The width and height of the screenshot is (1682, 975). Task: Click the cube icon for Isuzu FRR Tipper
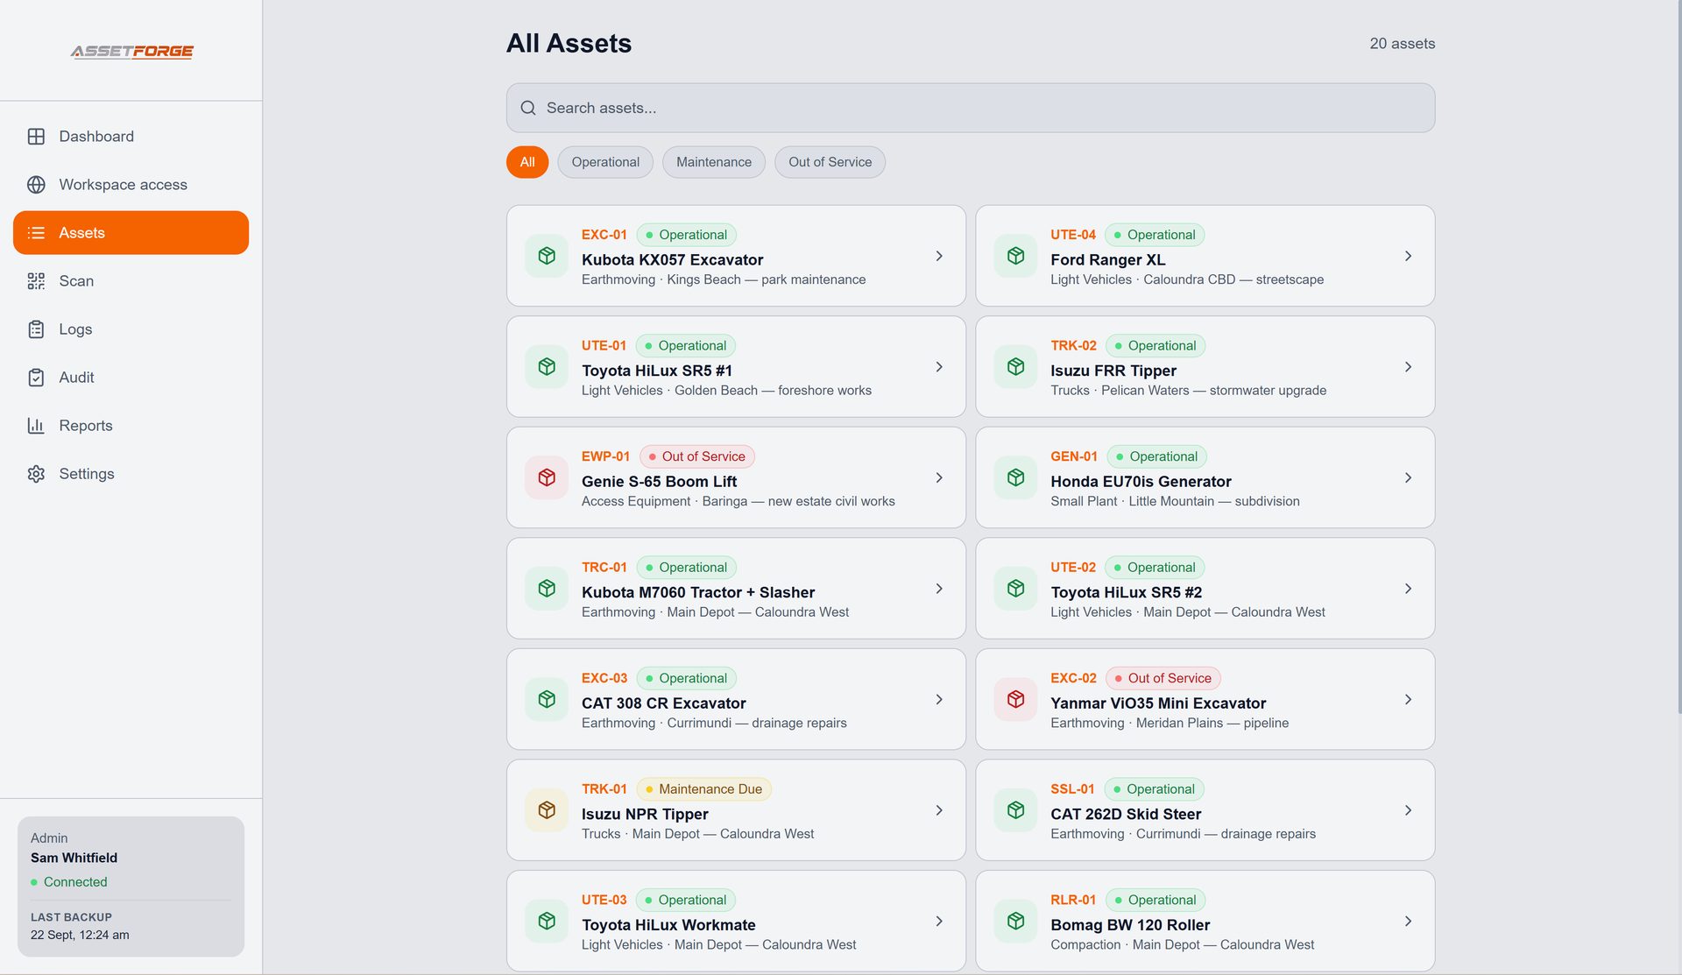[1016, 367]
